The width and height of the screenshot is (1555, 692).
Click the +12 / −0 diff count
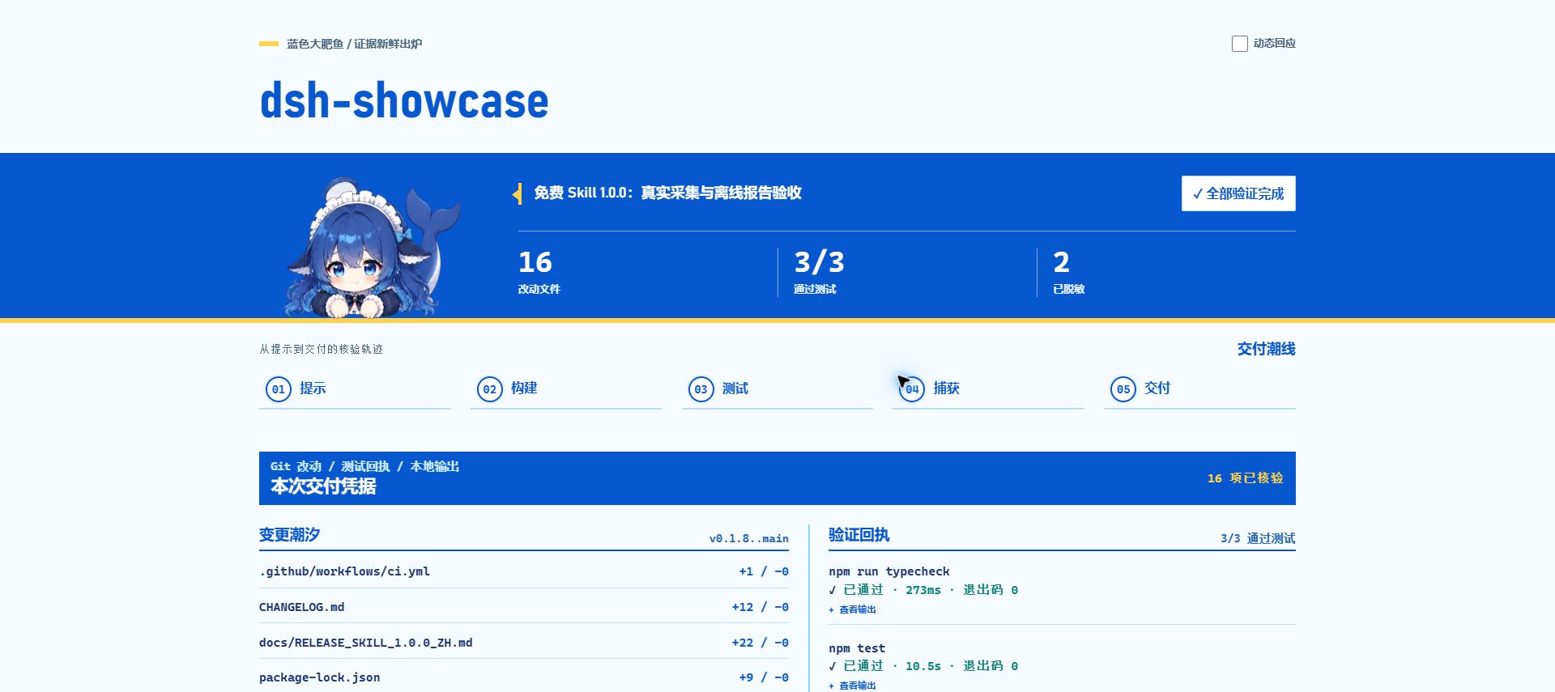pos(760,607)
